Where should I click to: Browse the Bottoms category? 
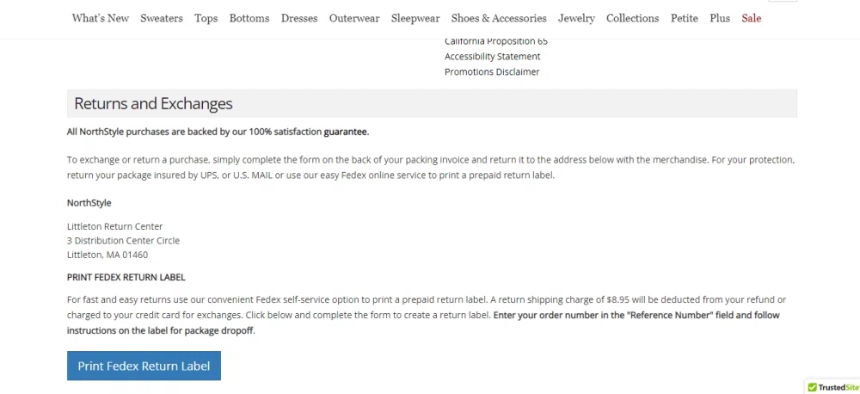(x=249, y=18)
